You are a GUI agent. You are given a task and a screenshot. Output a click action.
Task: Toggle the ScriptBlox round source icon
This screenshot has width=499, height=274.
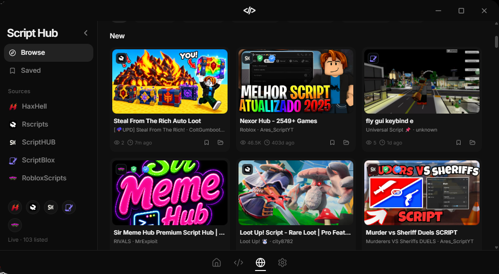pos(69,208)
